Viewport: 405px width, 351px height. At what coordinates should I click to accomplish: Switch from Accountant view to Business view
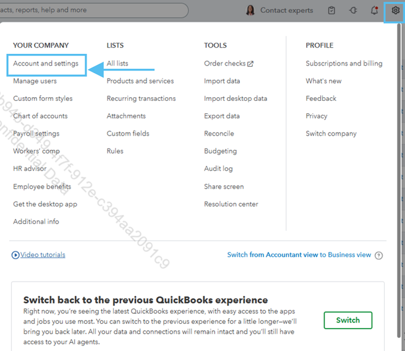pos(299,255)
